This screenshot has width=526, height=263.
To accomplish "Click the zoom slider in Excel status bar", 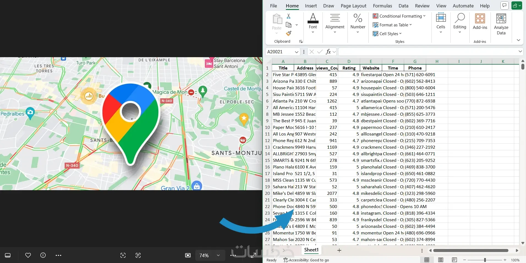I will pos(485,260).
